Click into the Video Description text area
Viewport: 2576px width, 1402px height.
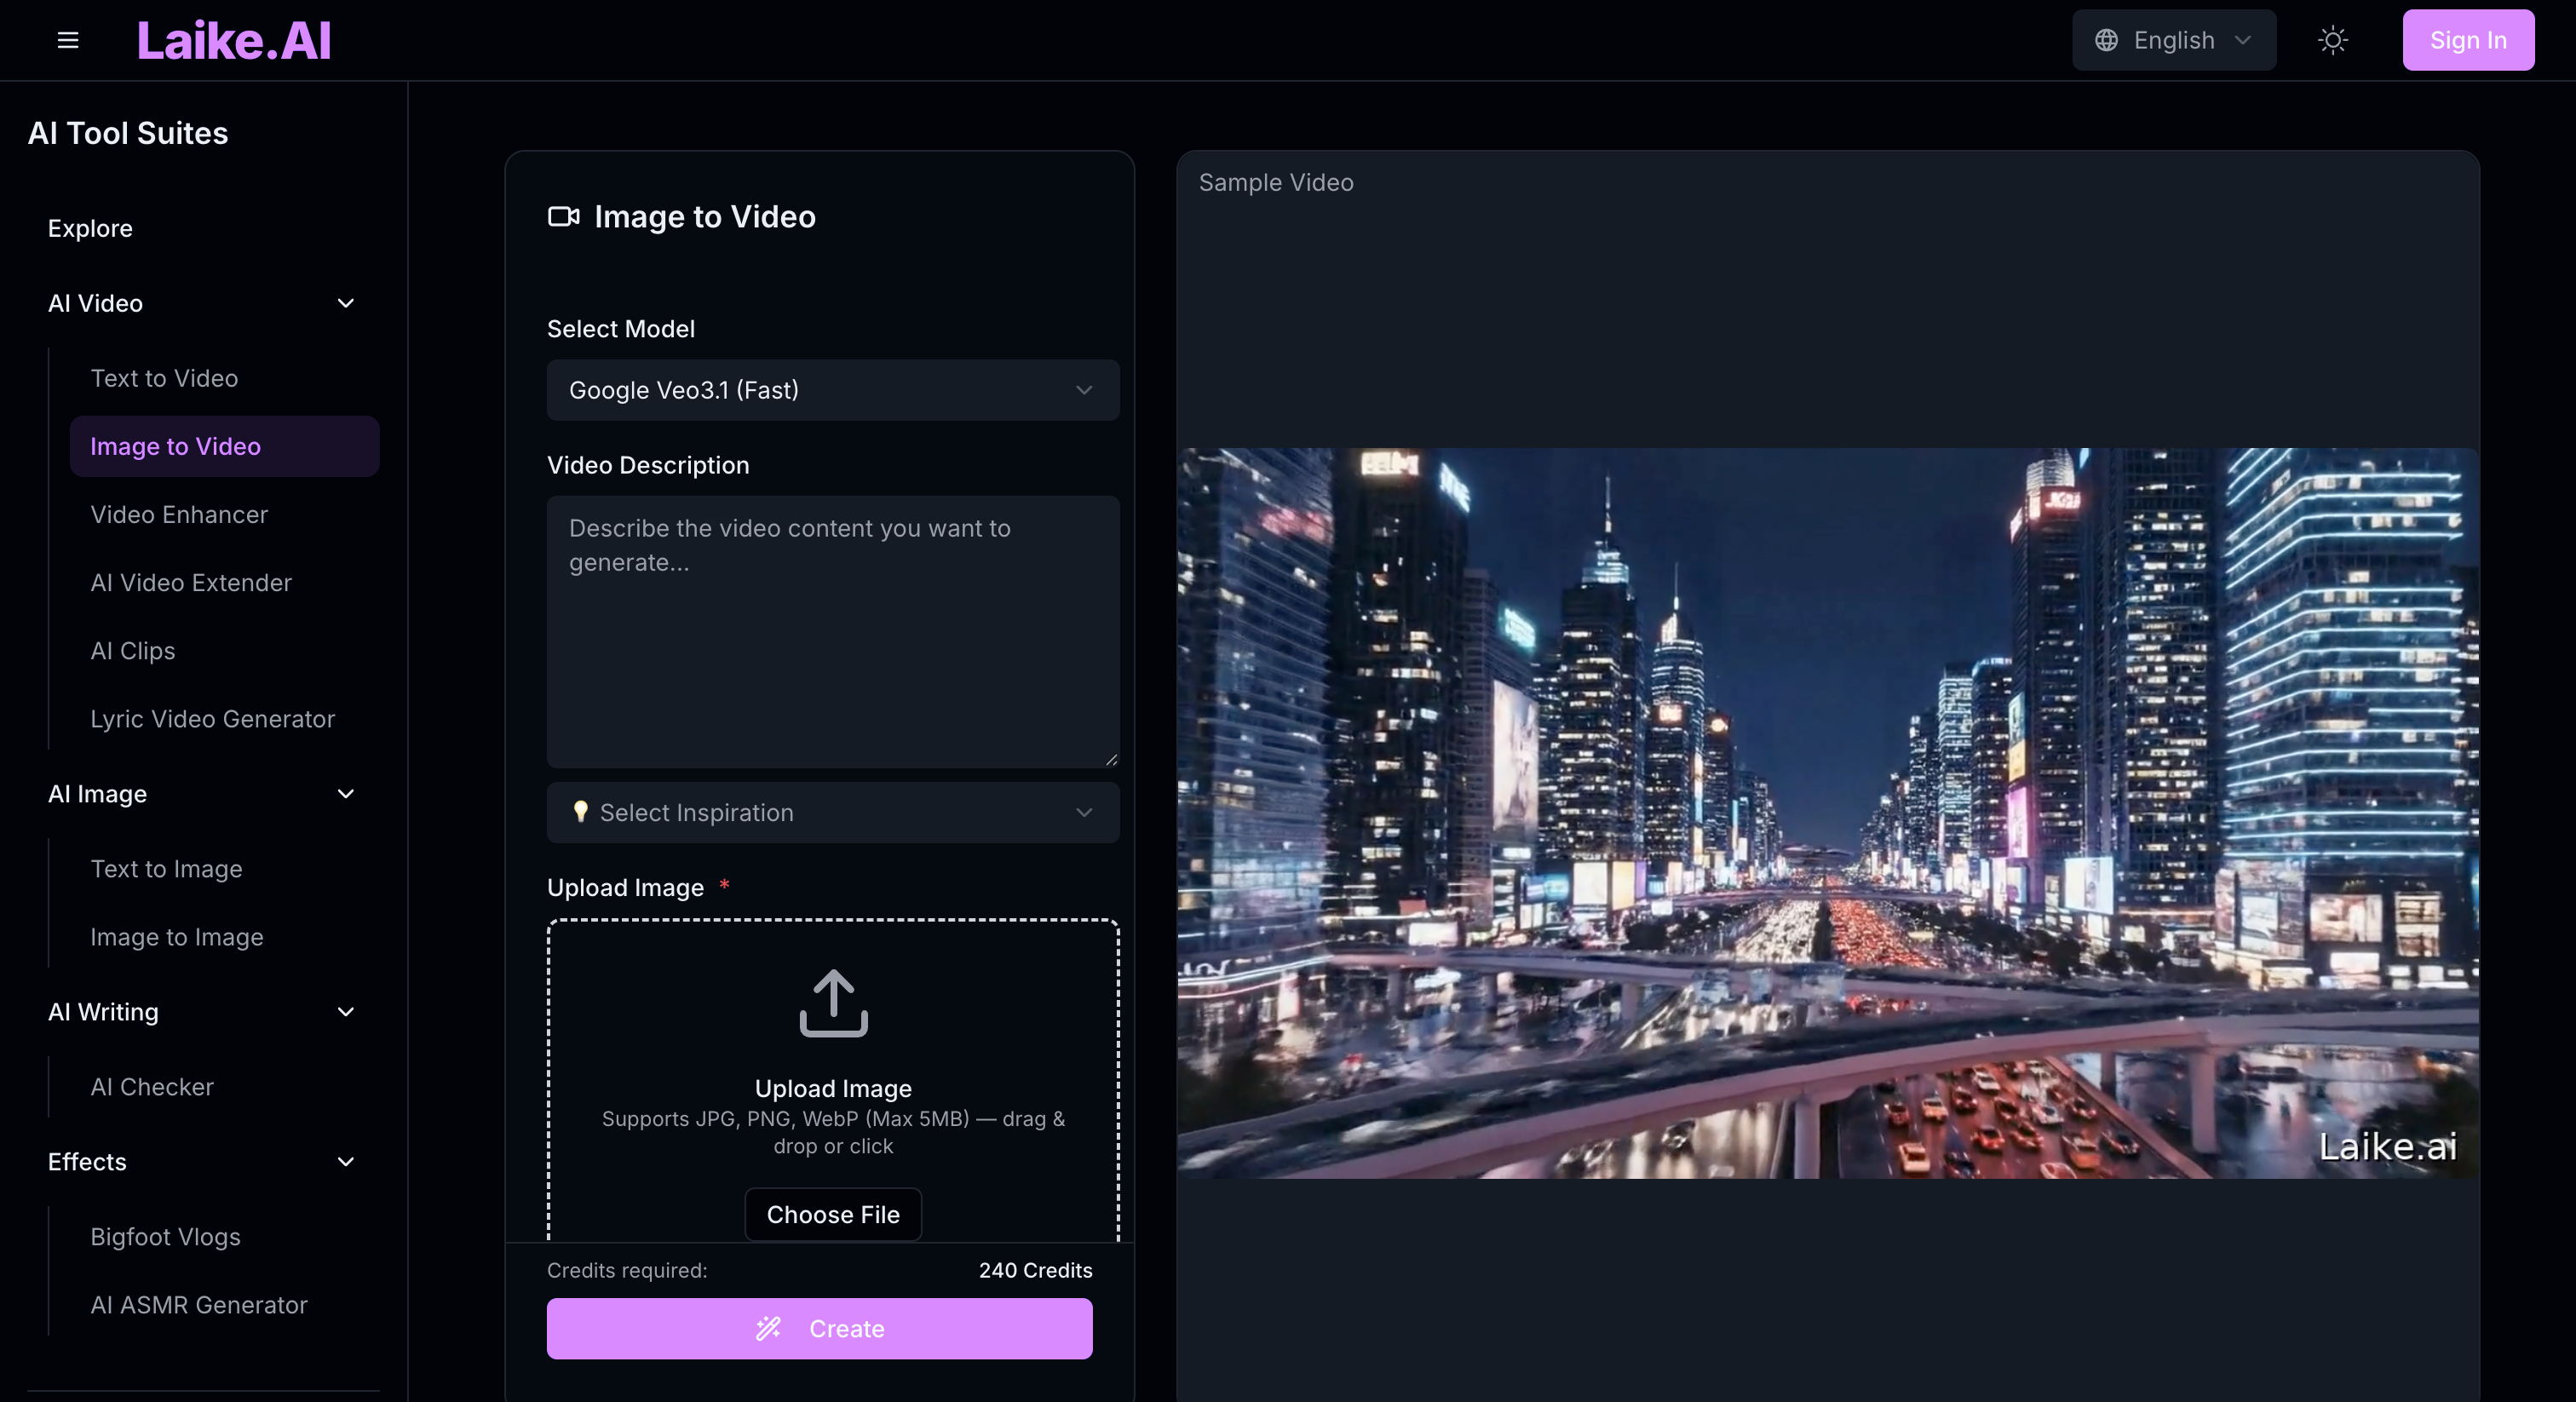tap(832, 632)
